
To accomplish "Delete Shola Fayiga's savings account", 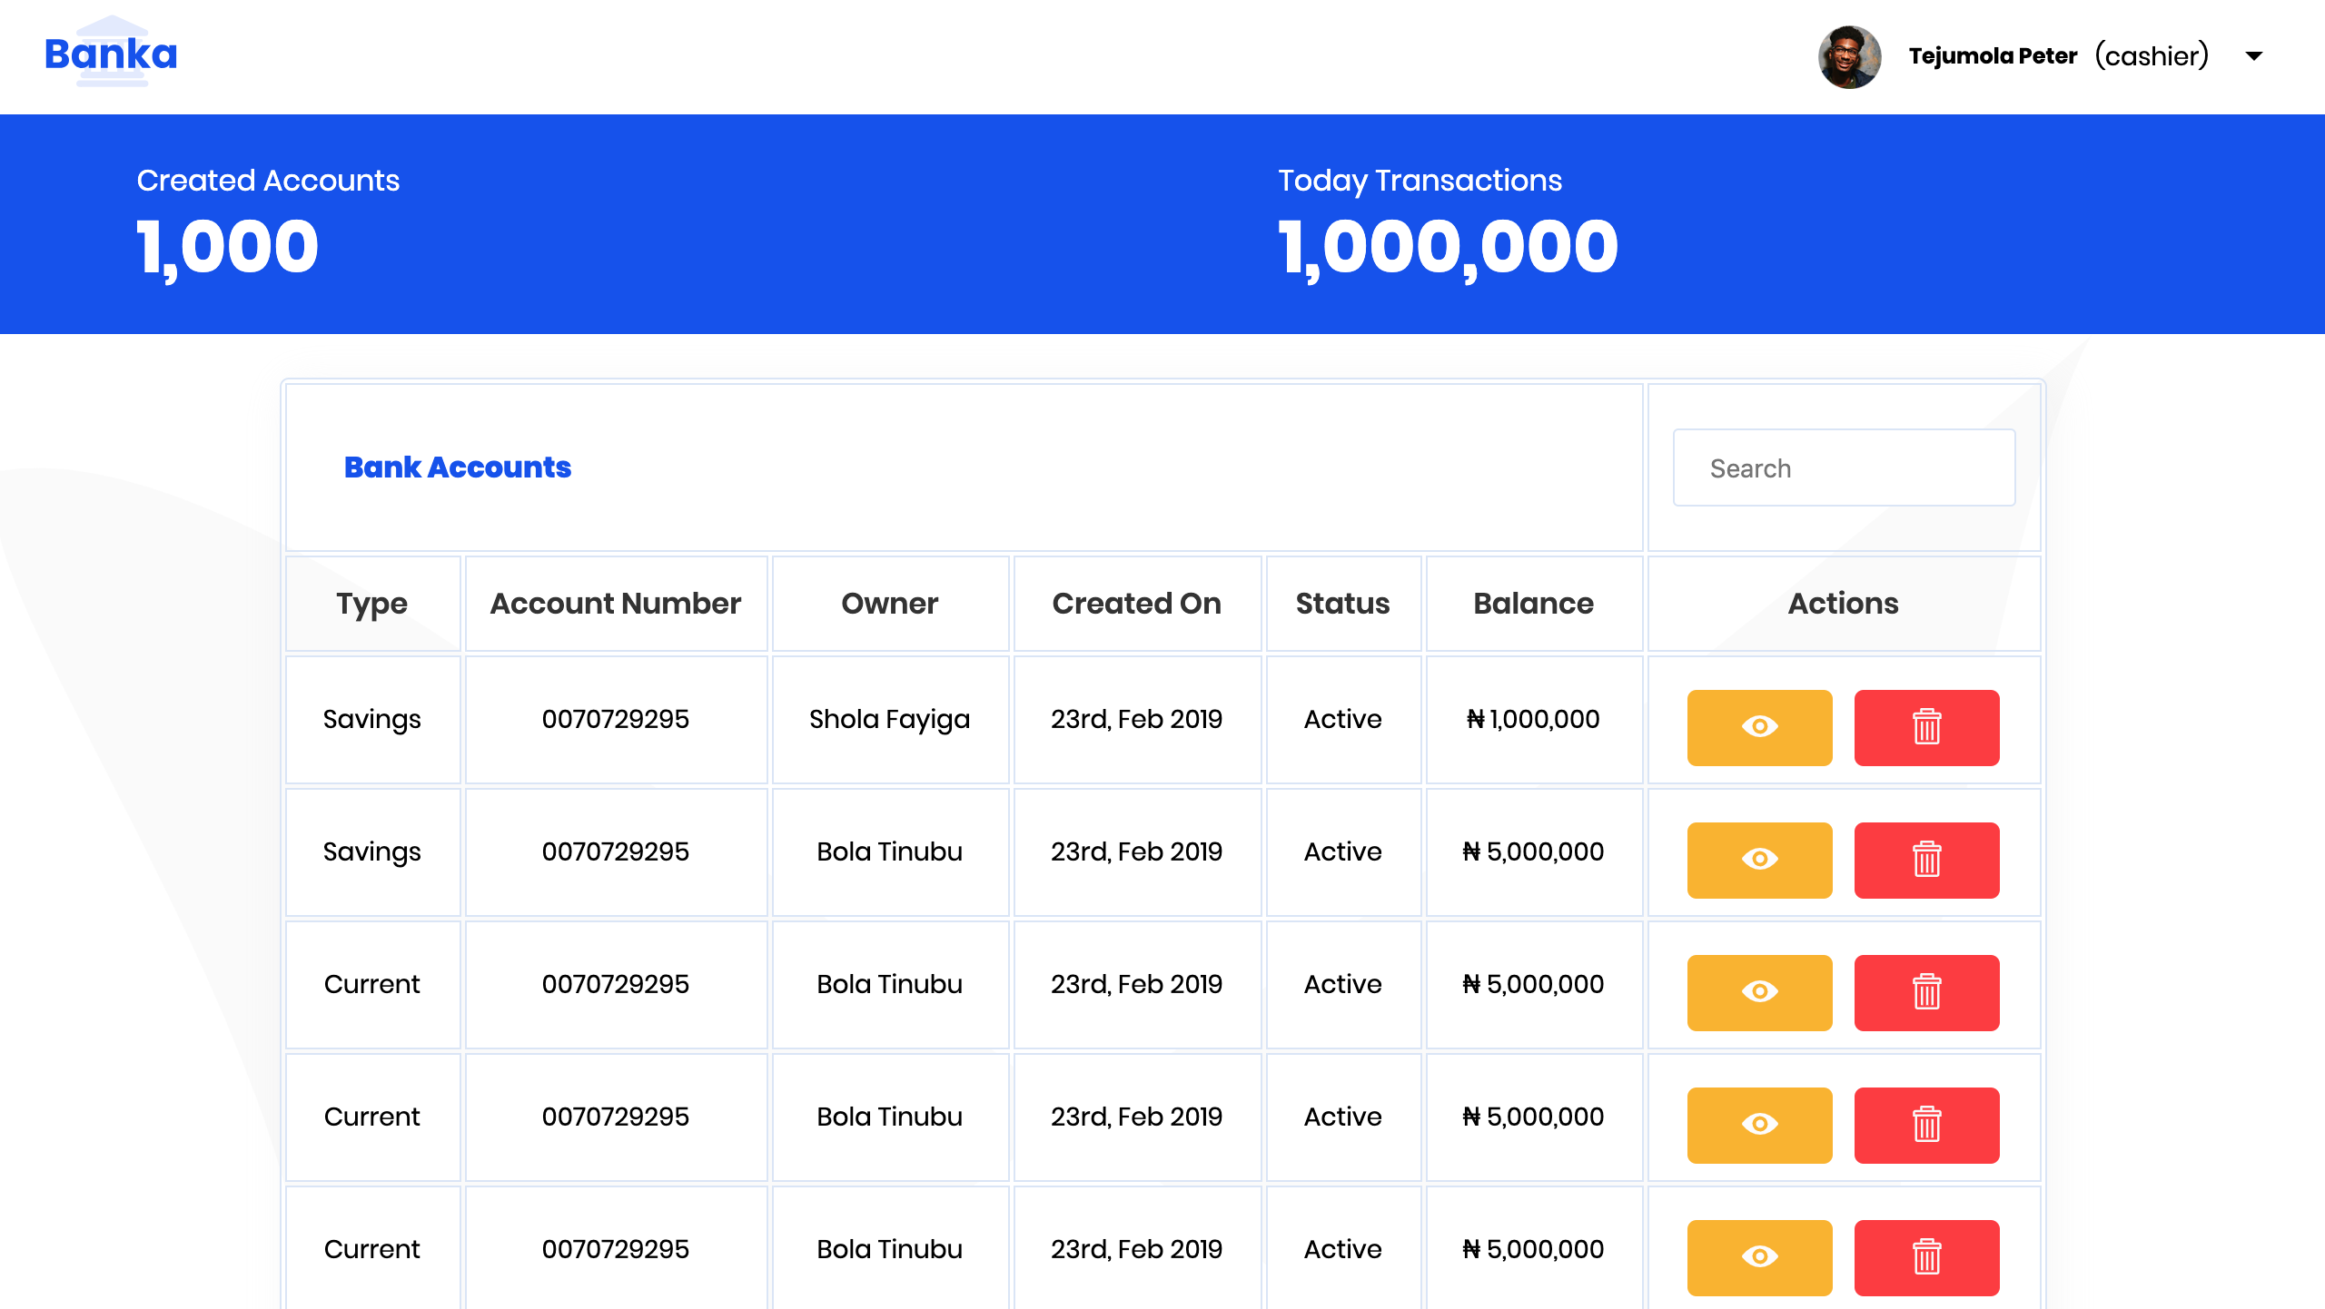I will 1926,727.
